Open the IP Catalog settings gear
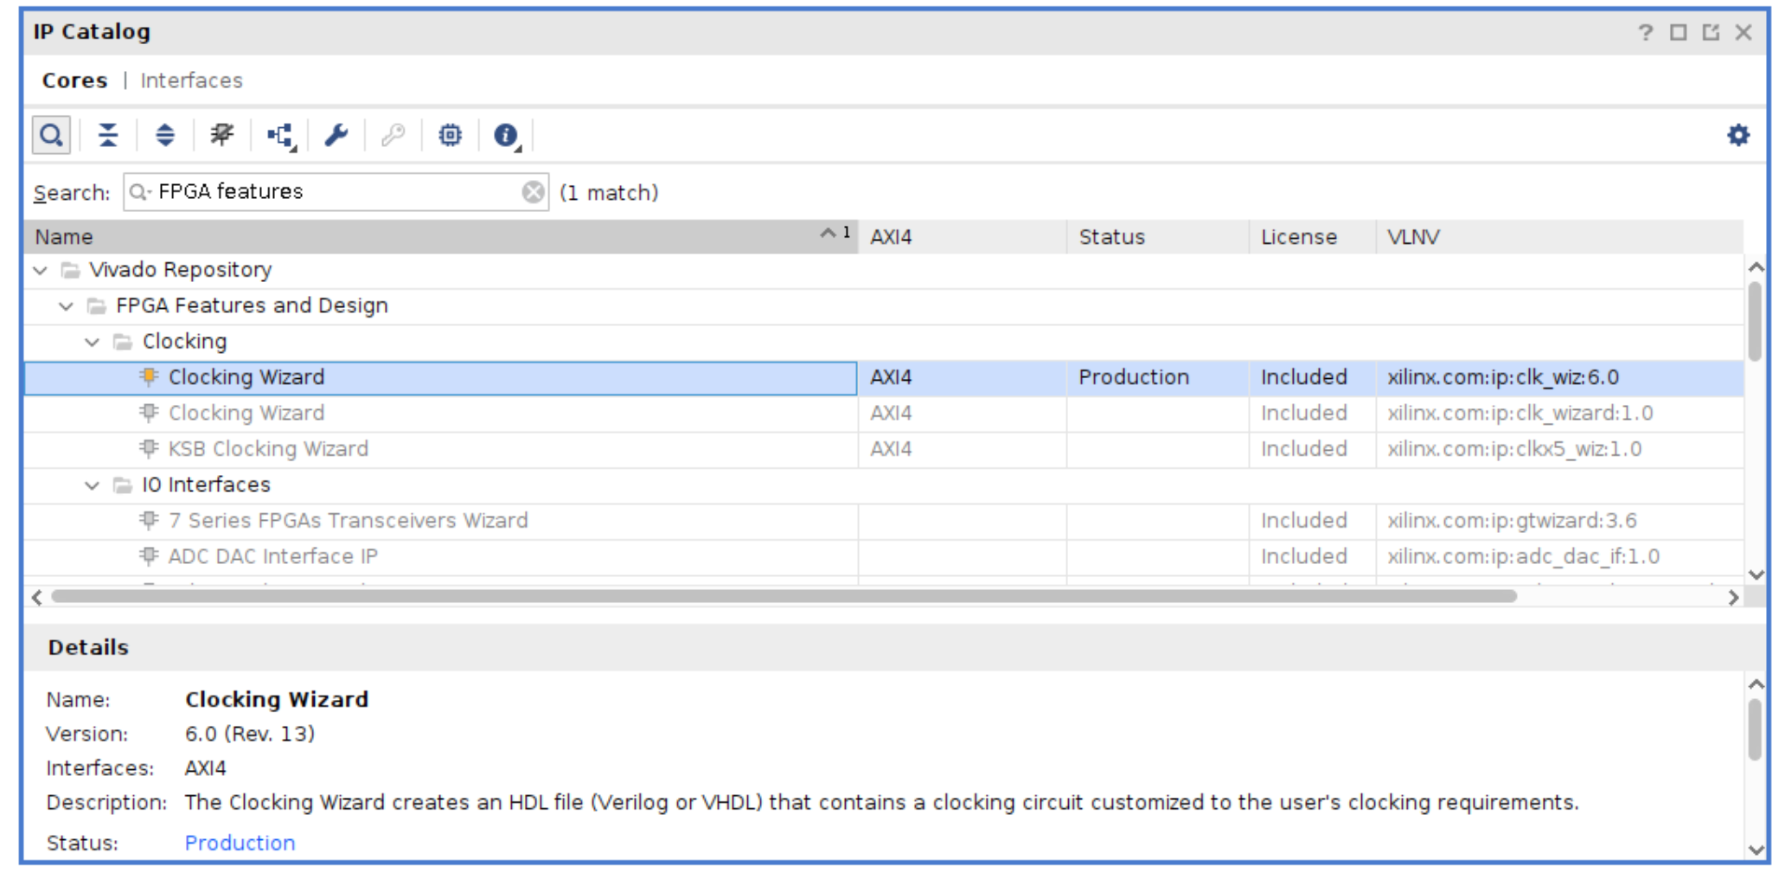 [x=1737, y=136]
